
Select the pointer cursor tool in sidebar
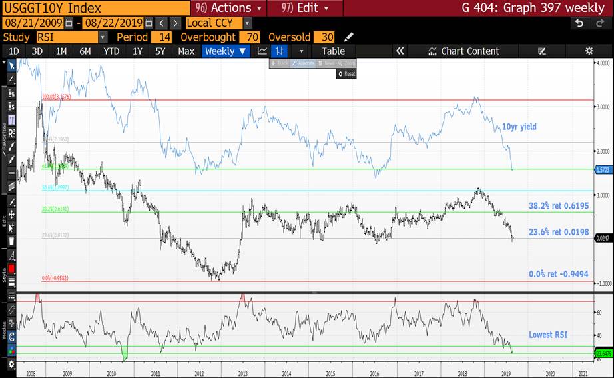(11, 65)
